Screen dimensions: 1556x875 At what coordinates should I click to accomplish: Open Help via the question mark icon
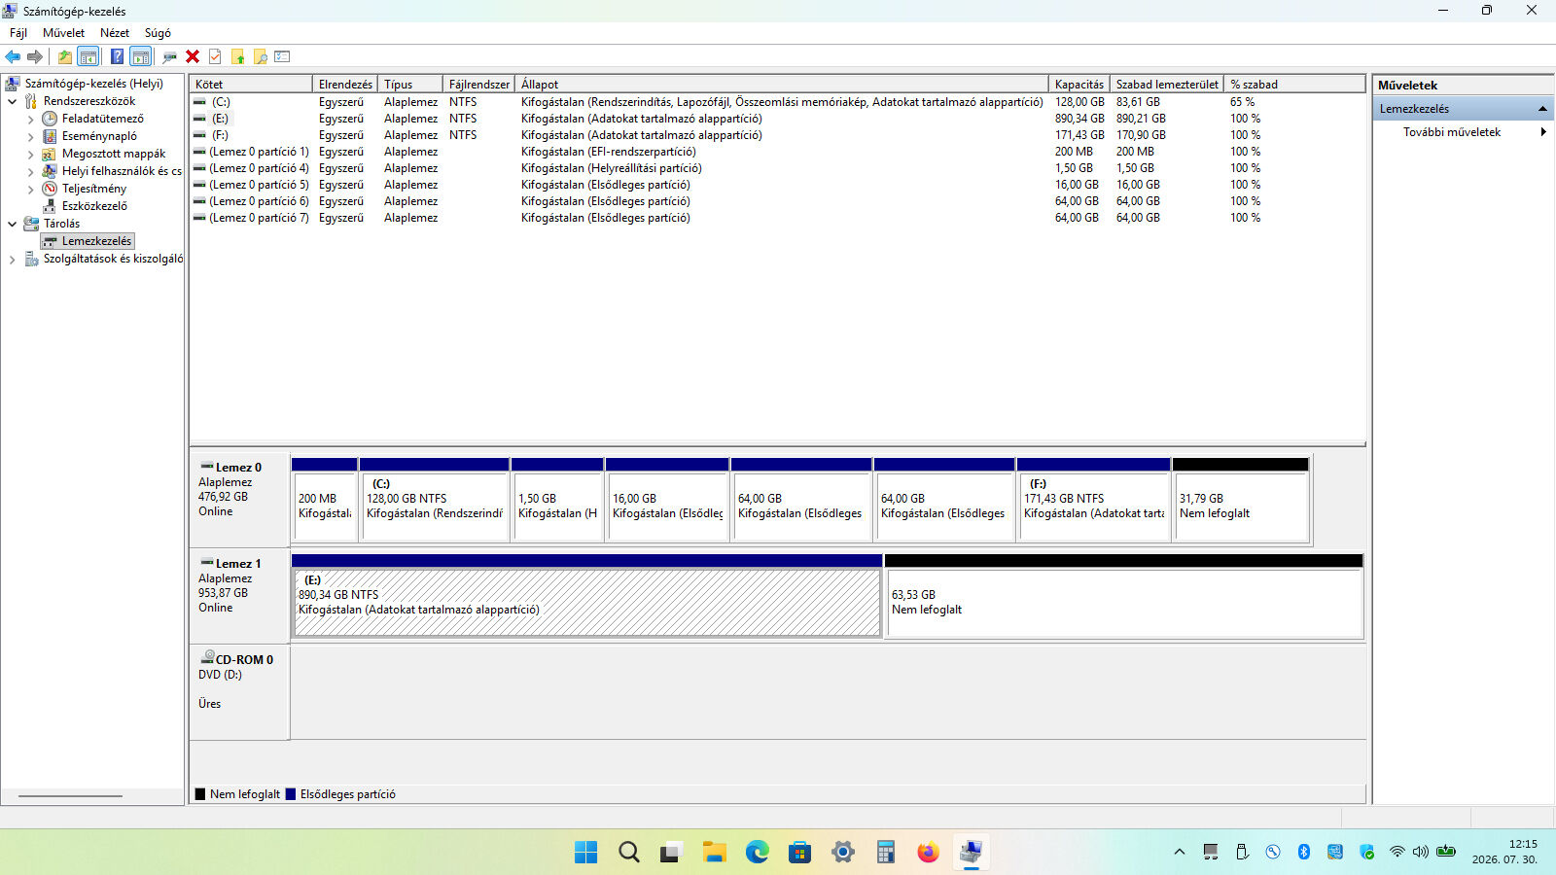click(x=117, y=56)
